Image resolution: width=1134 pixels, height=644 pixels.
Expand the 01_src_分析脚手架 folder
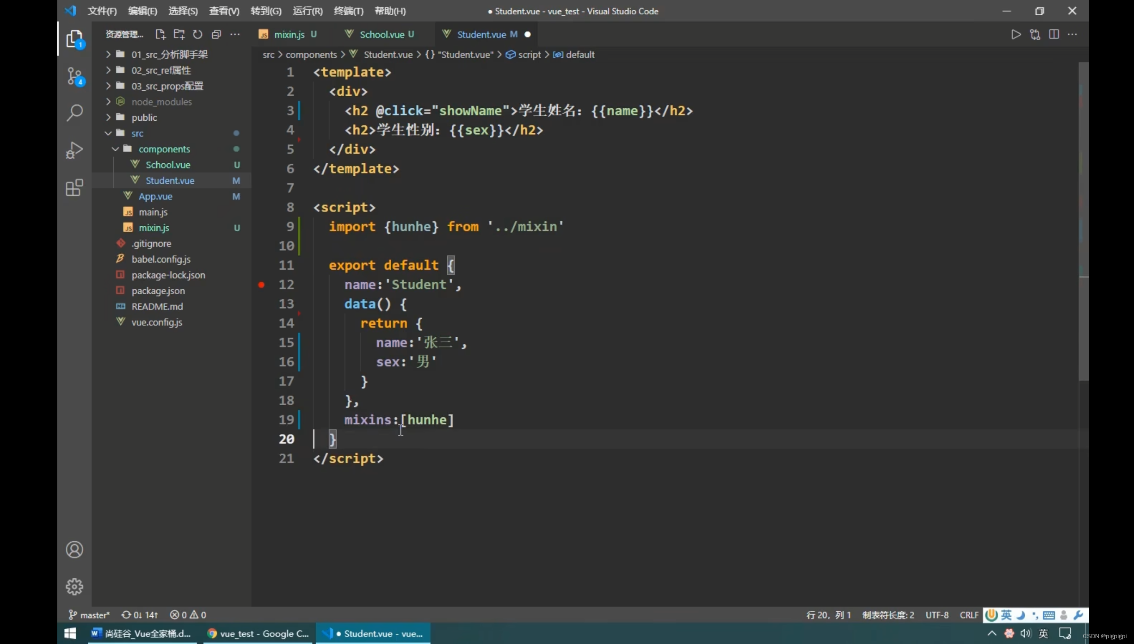click(169, 54)
